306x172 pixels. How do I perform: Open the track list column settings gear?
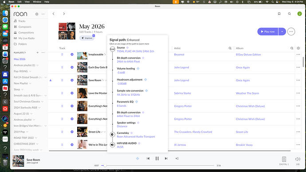(298, 48)
